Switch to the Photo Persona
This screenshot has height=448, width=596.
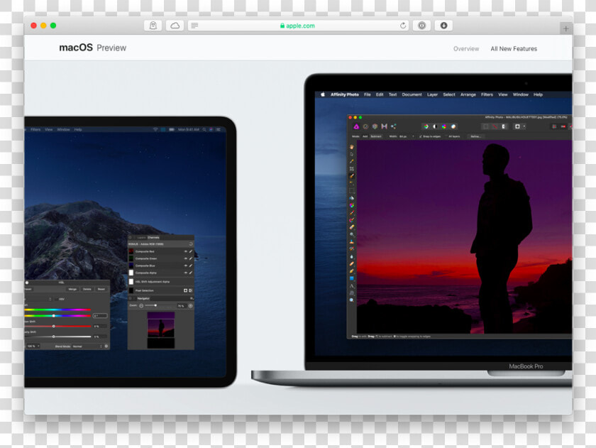point(356,126)
